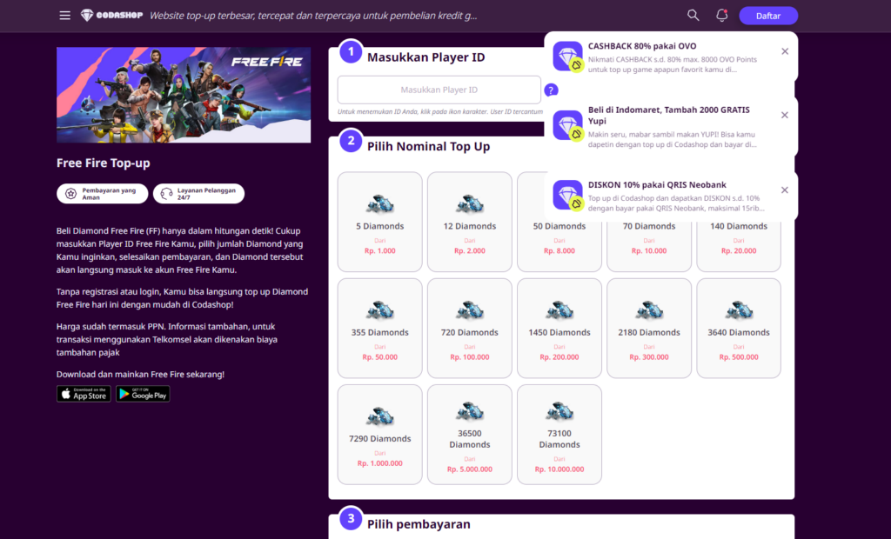Dismiss the CASHBACK 80% pakai OVO notification

pos(785,51)
